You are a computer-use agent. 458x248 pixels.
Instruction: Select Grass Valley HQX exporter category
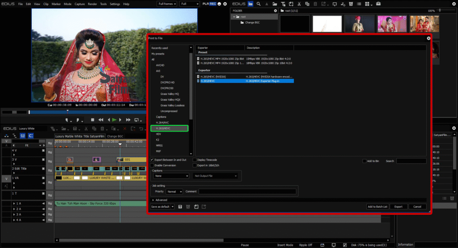(x=170, y=100)
